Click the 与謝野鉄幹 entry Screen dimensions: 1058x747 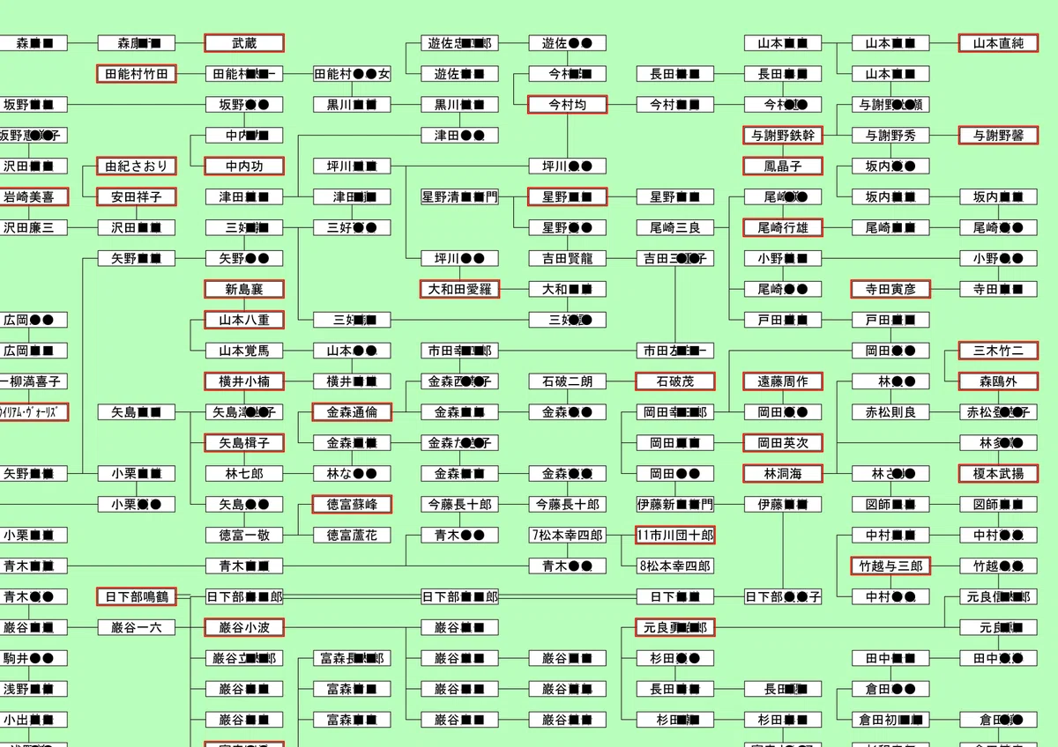pos(782,136)
